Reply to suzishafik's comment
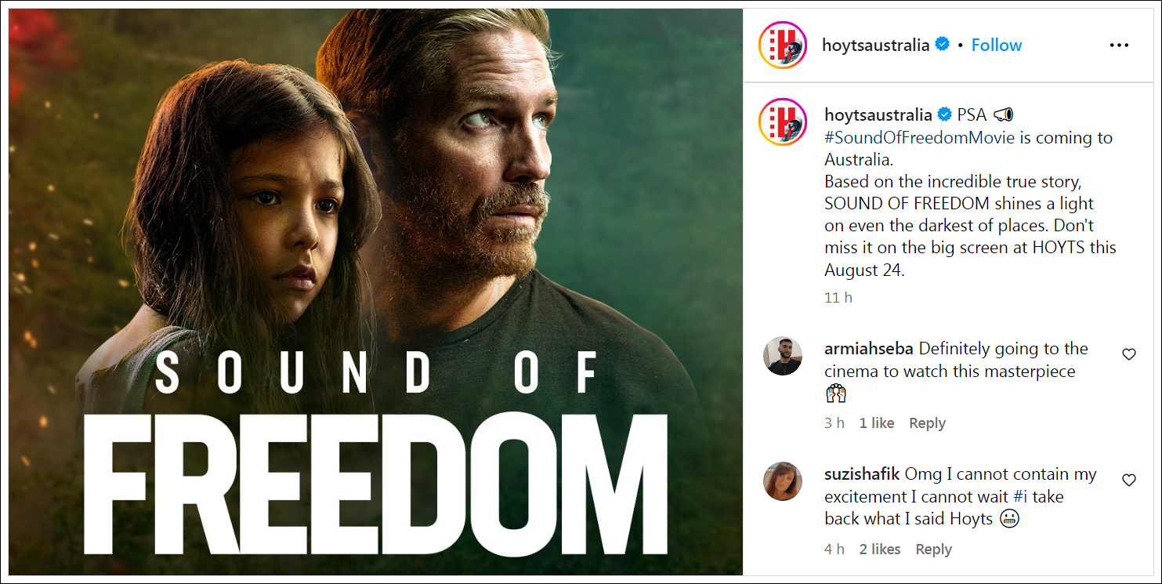This screenshot has width=1162, height=584. pyautogui.click(x=933, y=549)
